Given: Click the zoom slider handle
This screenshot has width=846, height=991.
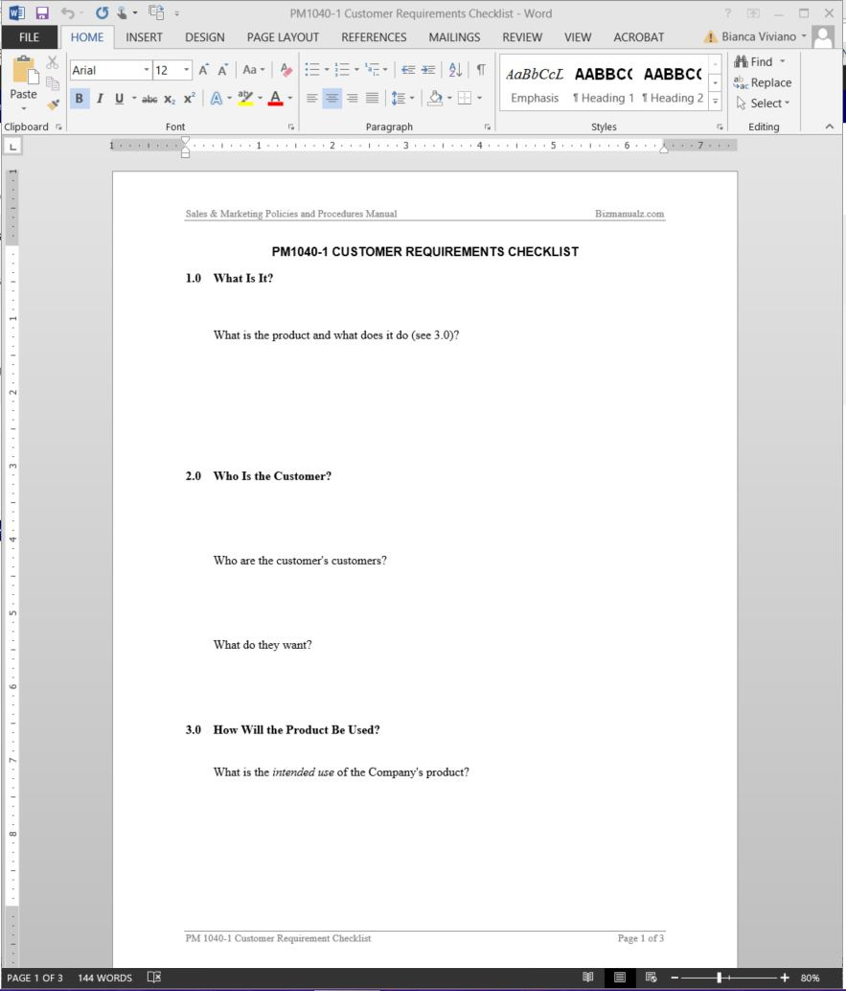Looking at the screenshot, I should [x=719, y=977].
